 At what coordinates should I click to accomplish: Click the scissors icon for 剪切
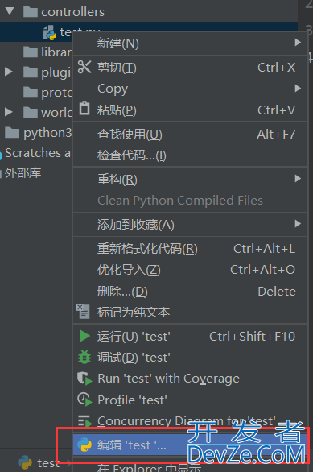point(84,67)
